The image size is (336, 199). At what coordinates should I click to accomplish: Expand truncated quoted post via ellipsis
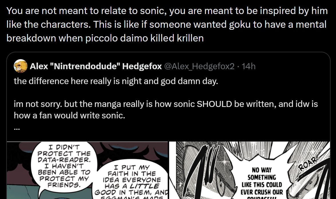click(17, 129)
